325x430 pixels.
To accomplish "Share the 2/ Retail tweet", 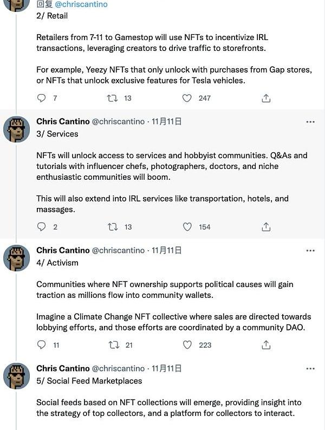I will point(266,98).
